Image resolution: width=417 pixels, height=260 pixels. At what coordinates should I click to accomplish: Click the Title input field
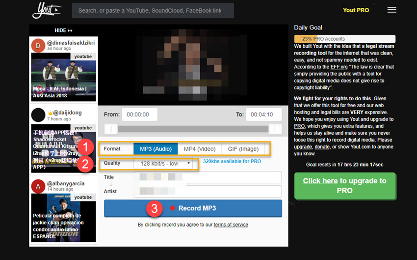point(208,177)
